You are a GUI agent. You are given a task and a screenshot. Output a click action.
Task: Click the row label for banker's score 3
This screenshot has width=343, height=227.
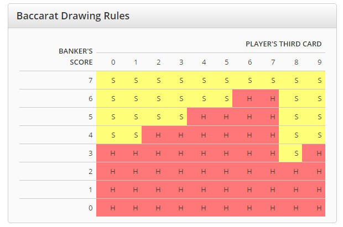(91, 154)
